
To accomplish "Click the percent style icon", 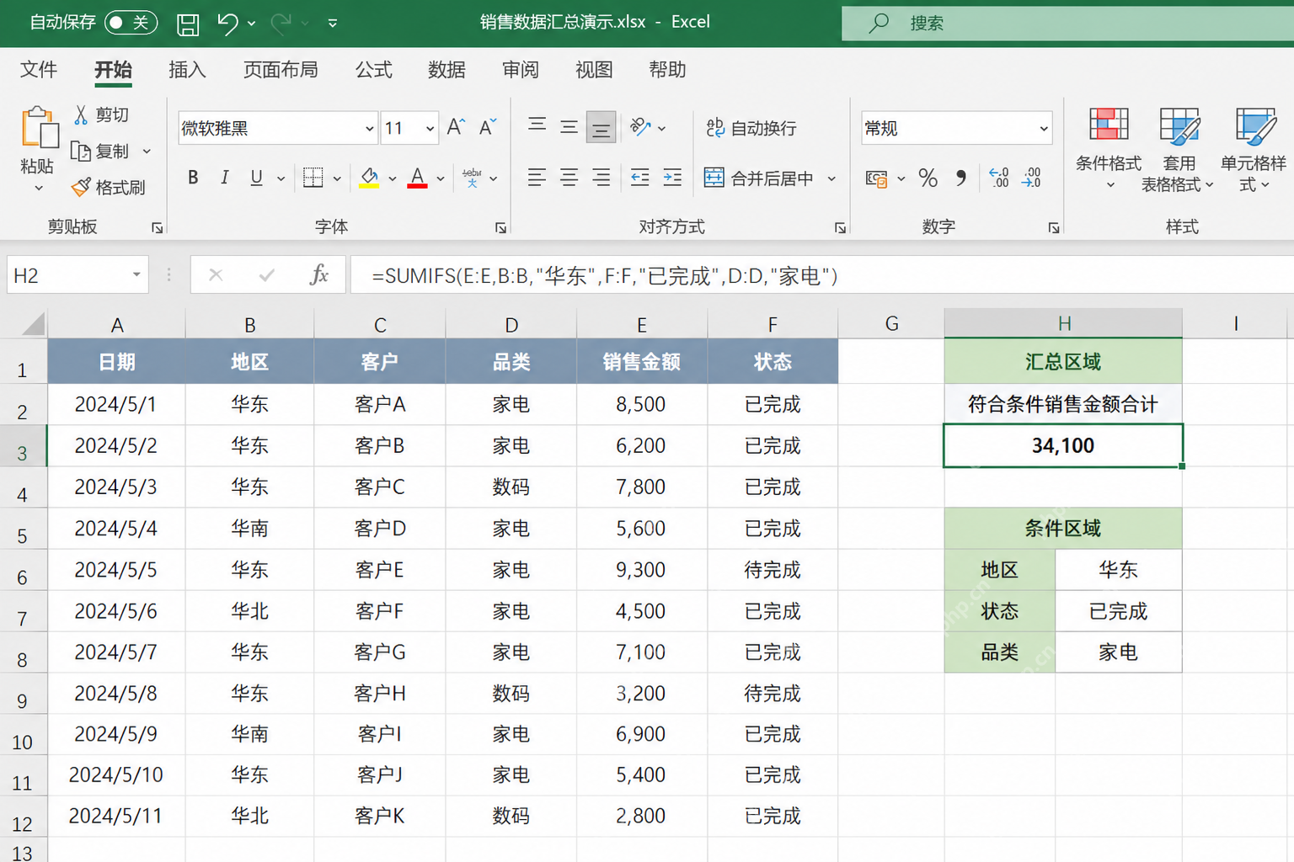I will (928, 178).
